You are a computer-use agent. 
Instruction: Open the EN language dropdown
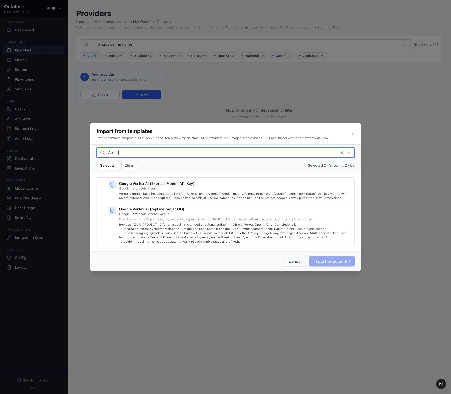click(x=54, y=8)
